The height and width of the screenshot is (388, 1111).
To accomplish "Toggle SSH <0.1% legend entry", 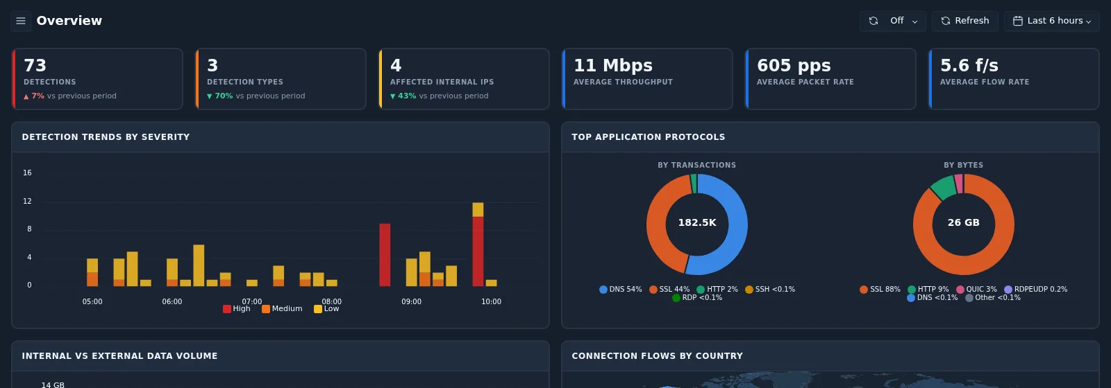I will (x=770, y=290).
